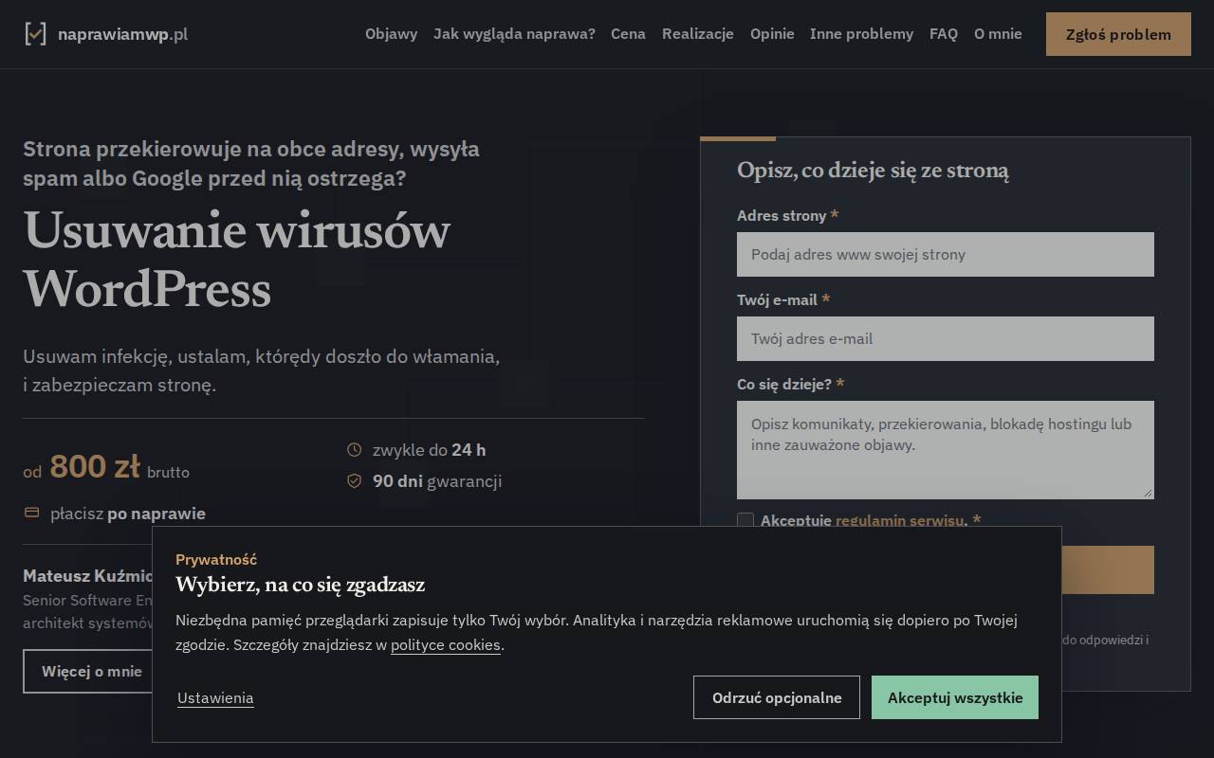Click the shield icon beside '90 dni gwarancji'
Screen dimensions: 1214x758
pyautogui.click(x=355, y=481)
